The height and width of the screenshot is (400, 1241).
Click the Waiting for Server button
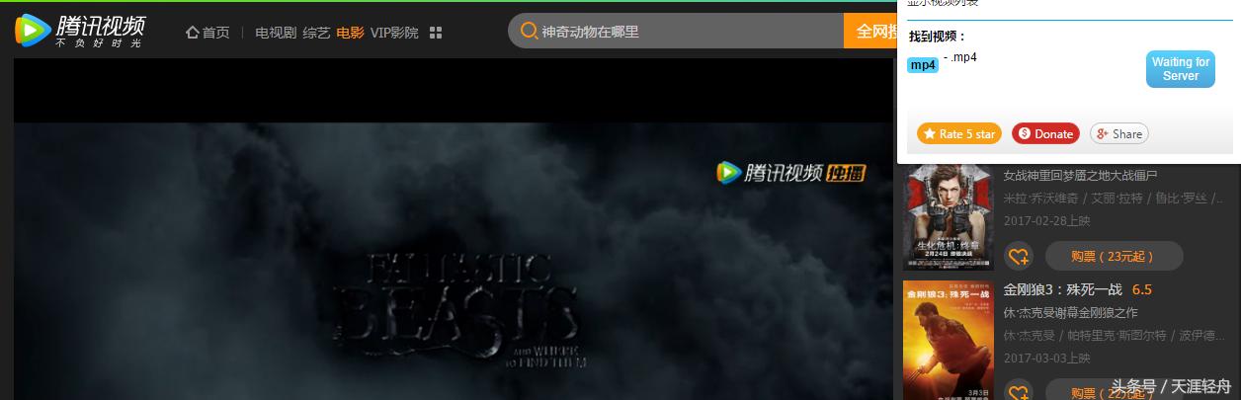click(x=1180, y=69)
